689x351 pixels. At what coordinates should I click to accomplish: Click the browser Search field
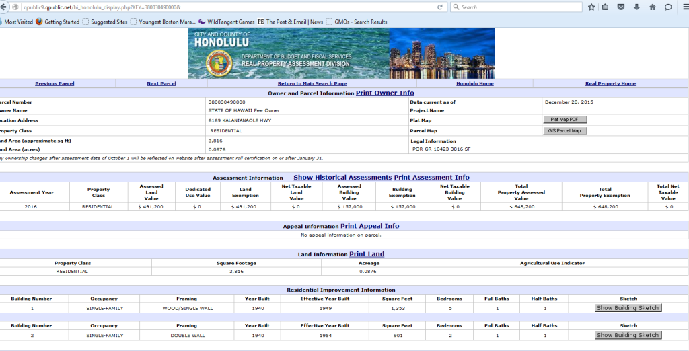coord(518,7)
